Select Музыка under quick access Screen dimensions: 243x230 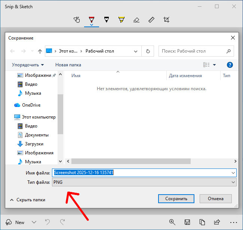click(x=29, y=93)
